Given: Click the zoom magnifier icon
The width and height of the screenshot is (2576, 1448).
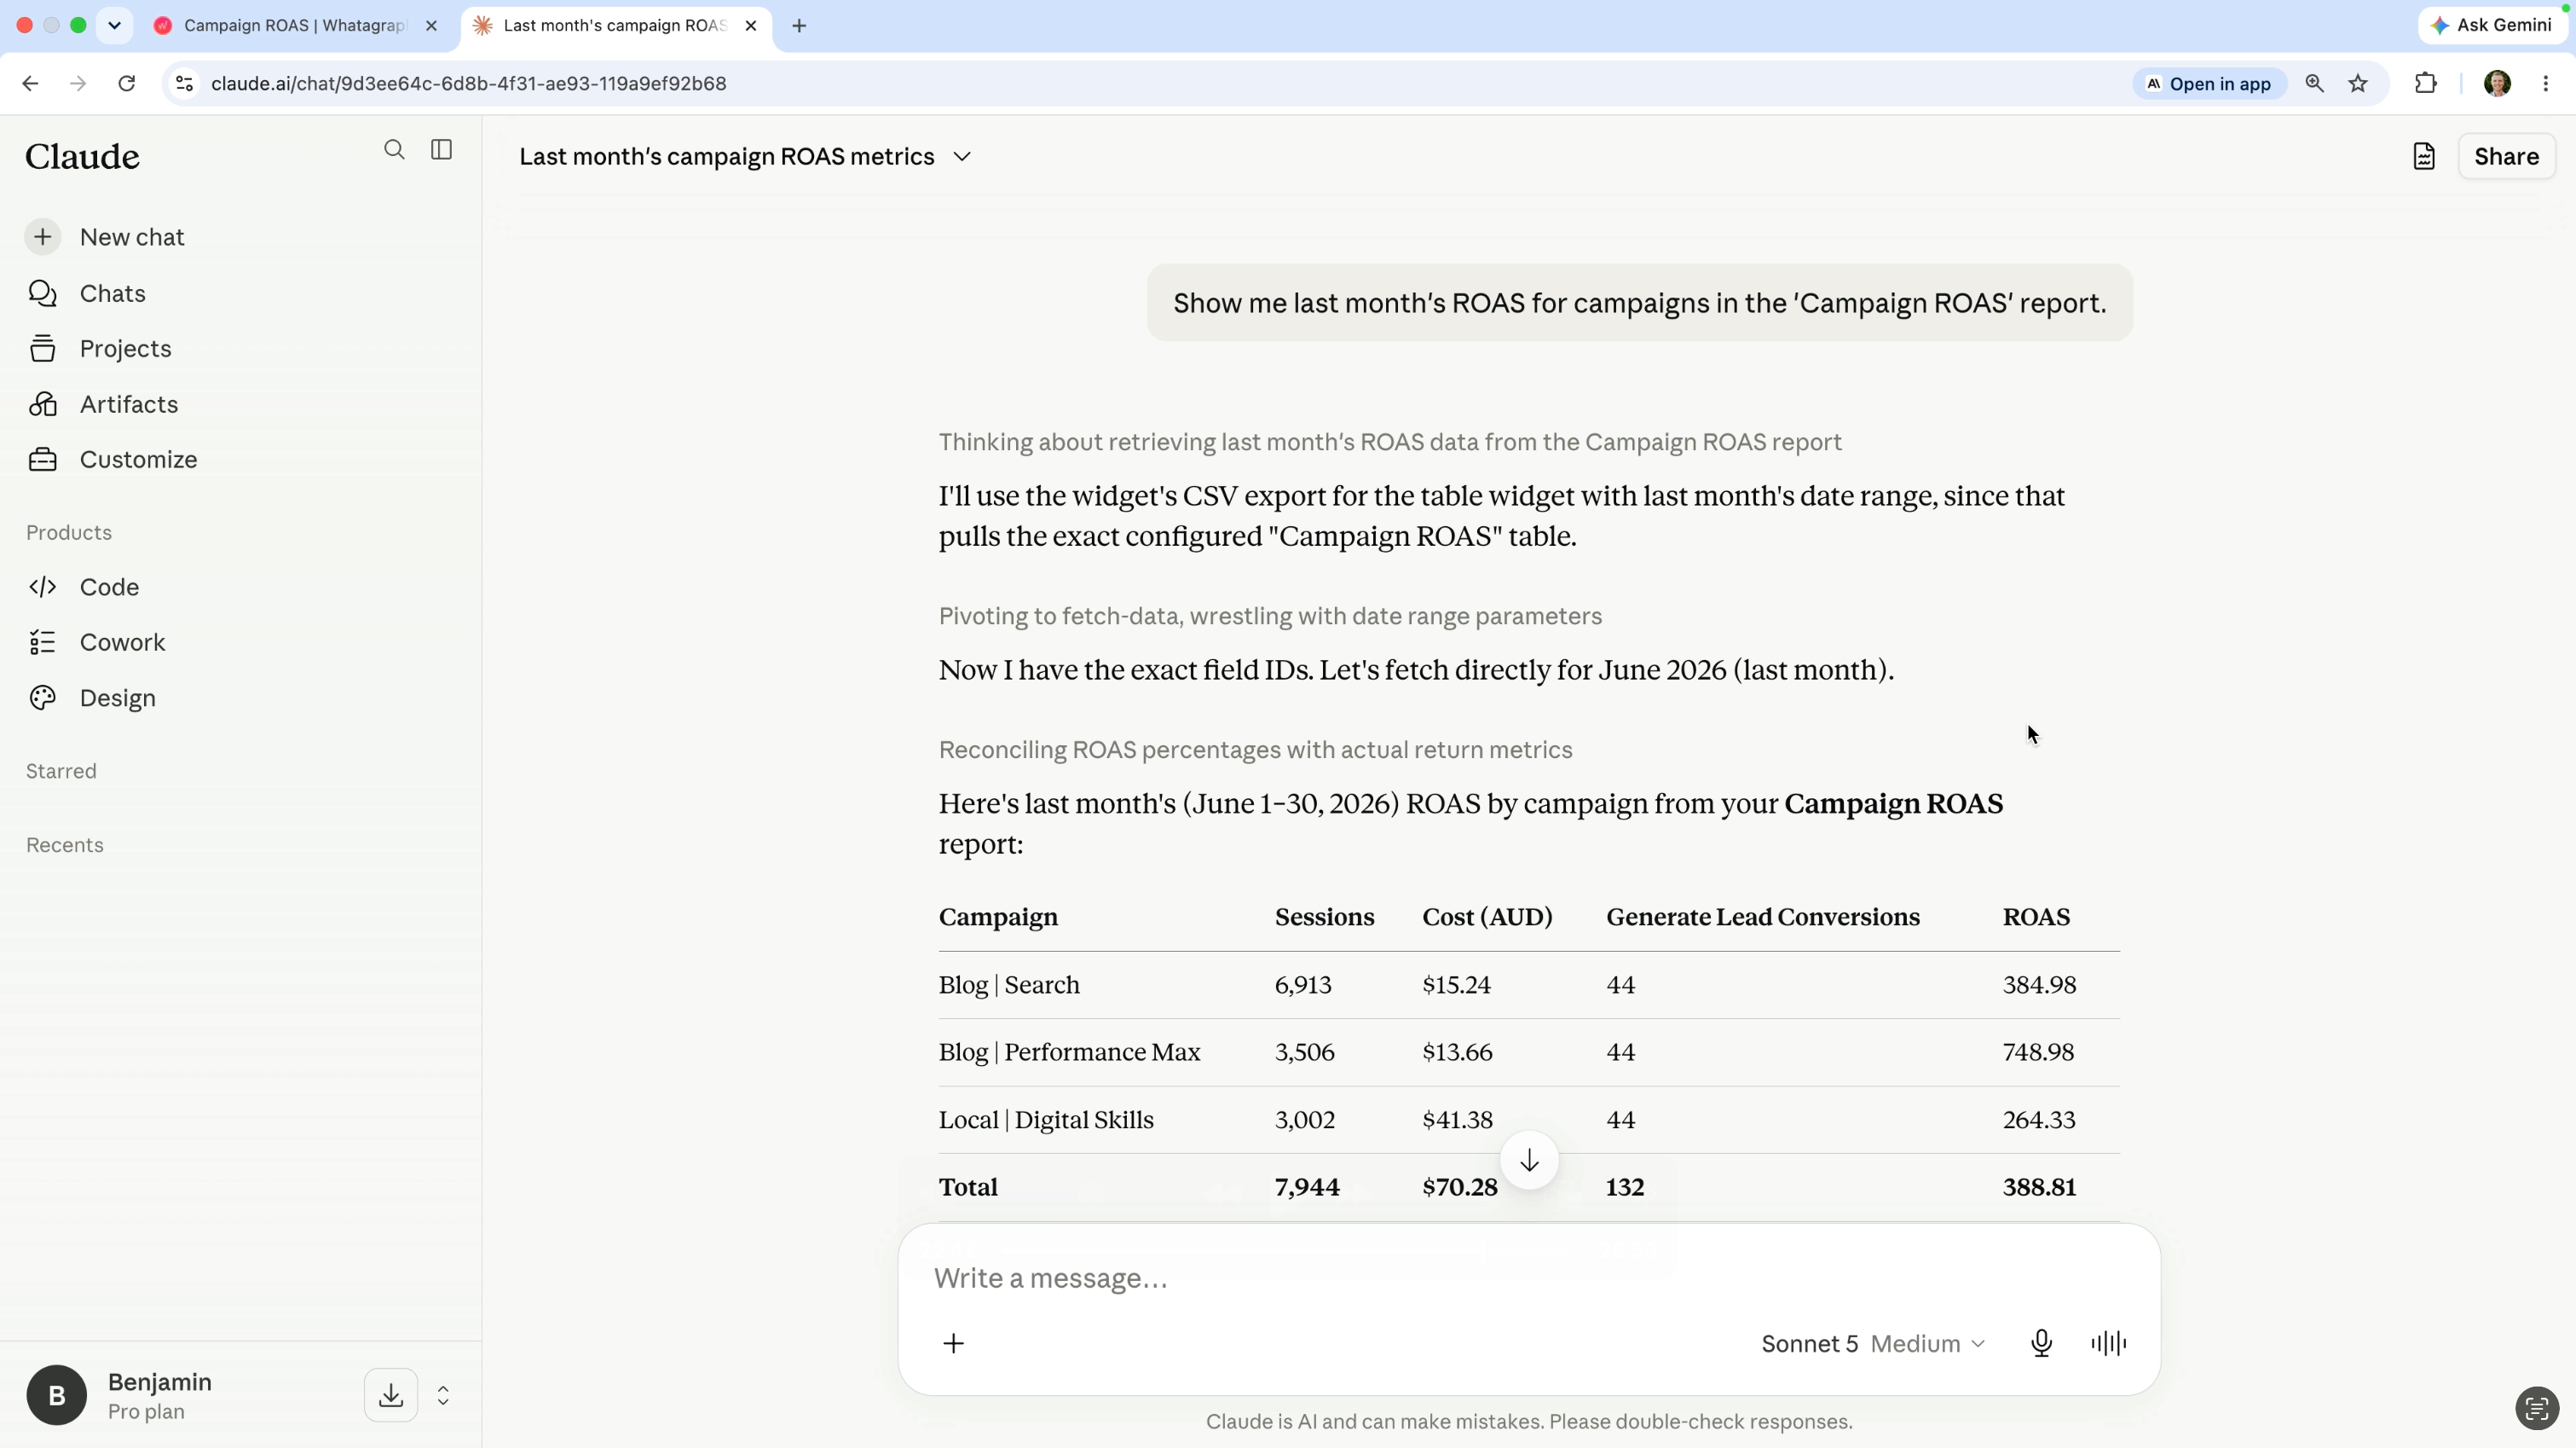Looking at the screenshot, I should tap(2314, 84).
